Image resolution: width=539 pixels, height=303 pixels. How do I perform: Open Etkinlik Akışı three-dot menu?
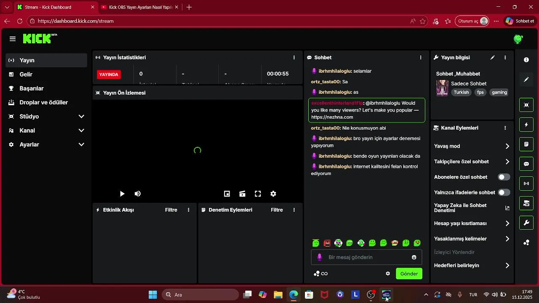[x=188, y=210]
